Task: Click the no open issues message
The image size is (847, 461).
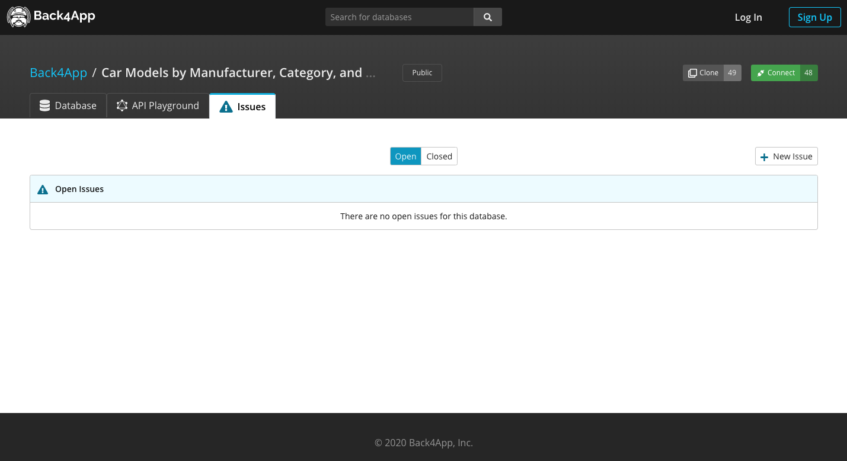Action: click(424, 216)
